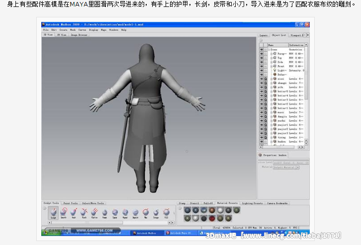The height and width of the screenshot is (245, 361).
Task: Select the Spray tool
Action: tap(115, 213)
